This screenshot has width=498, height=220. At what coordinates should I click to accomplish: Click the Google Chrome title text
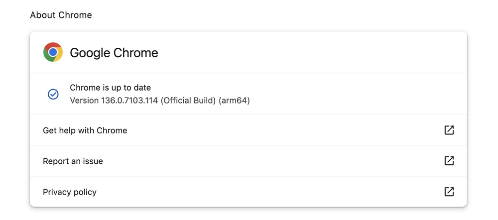(x=114, y=53)
